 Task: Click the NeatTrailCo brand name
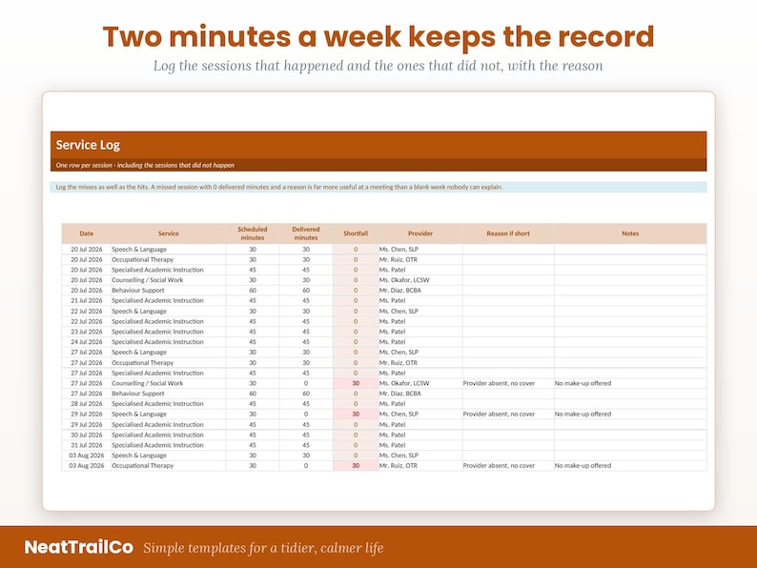79,547
